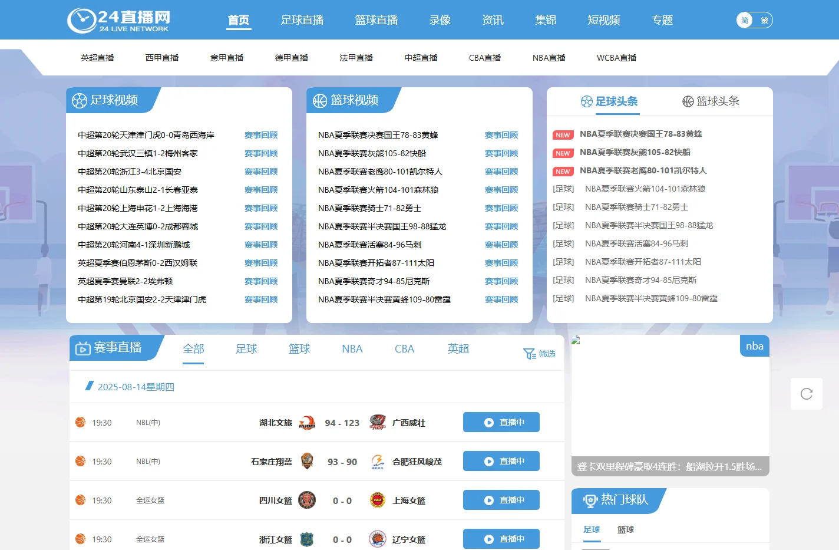Select the 全部 match filter tab
The width and height of the screenshot is (839, 550).
click(193, 349)
